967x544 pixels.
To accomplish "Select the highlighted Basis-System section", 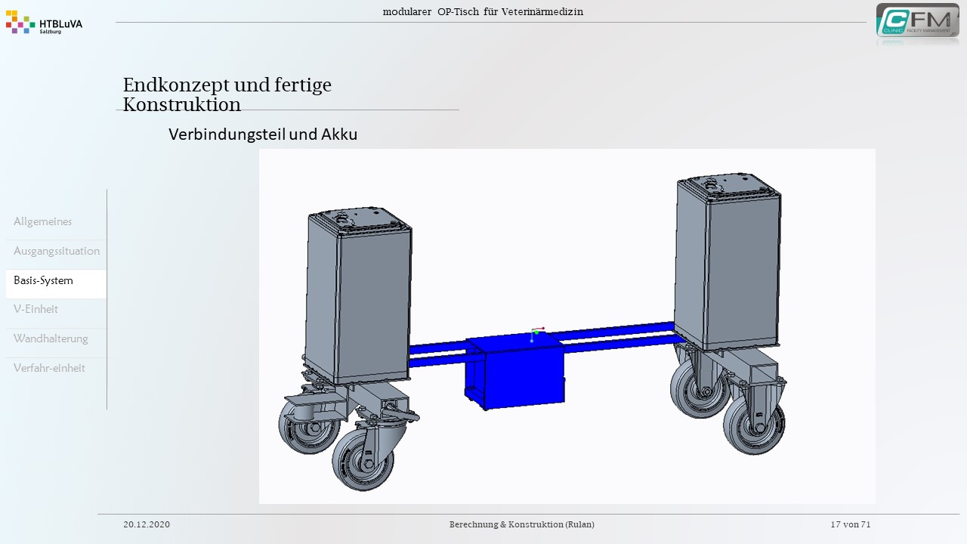I will click(44, 280).
